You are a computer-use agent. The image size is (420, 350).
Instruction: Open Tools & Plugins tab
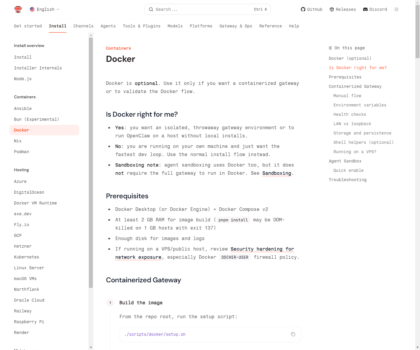(141, 26)
